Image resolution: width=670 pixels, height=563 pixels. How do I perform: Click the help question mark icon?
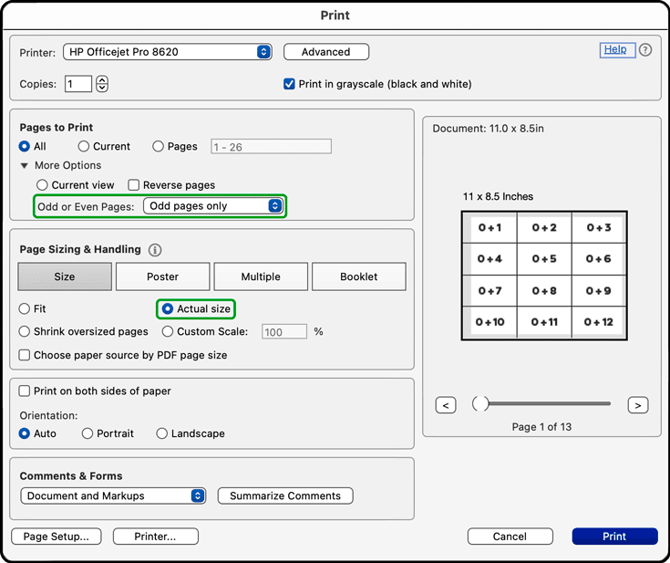tap(645, 50)
